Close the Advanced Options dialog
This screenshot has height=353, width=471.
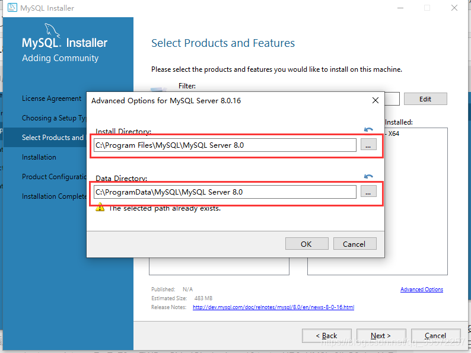pos(375,100)
